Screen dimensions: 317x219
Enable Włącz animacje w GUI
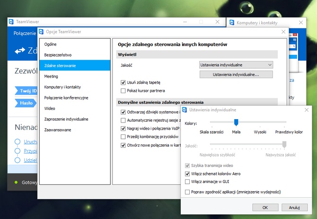coord(187,182)
